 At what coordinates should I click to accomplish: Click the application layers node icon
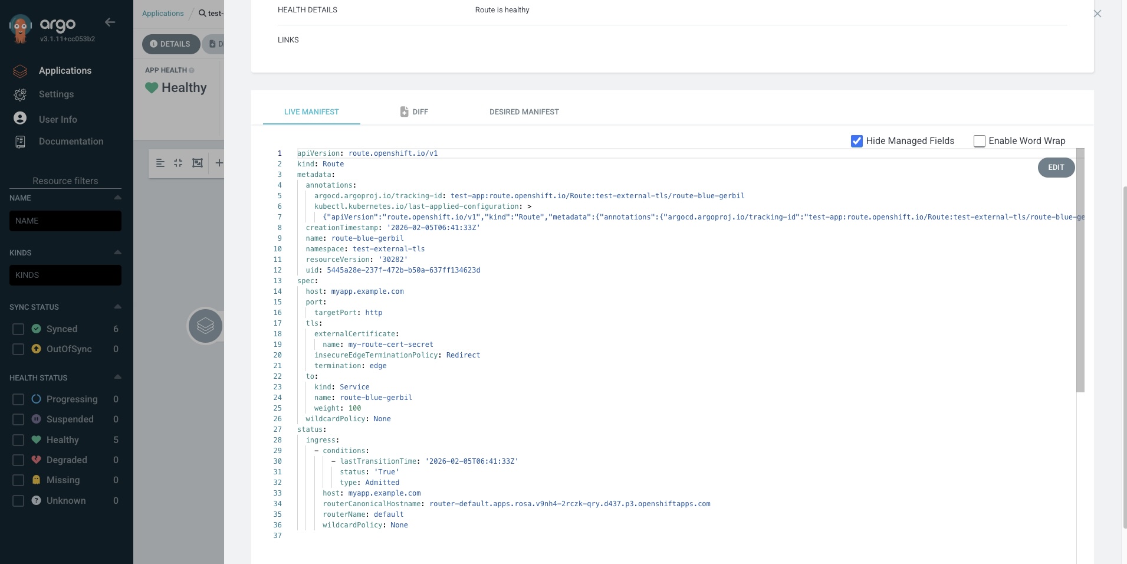[x=205, y=326]
